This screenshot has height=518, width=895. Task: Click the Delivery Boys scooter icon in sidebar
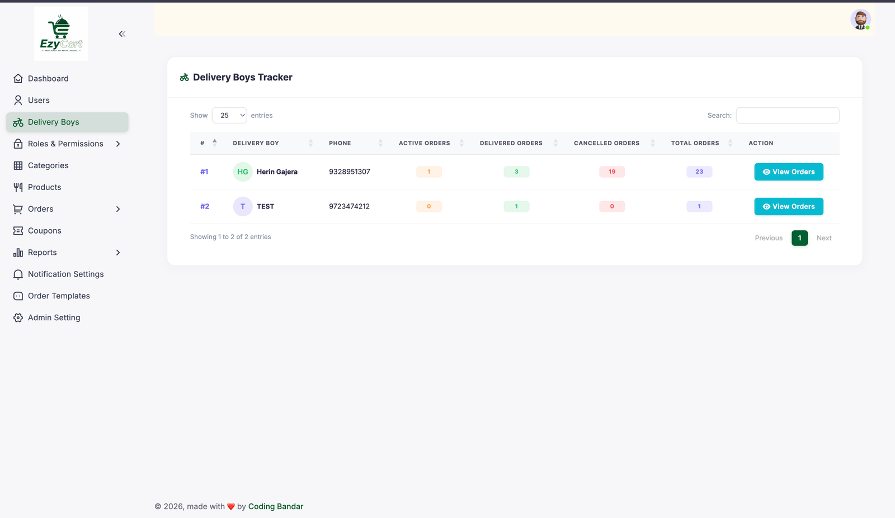pos(18,122)
